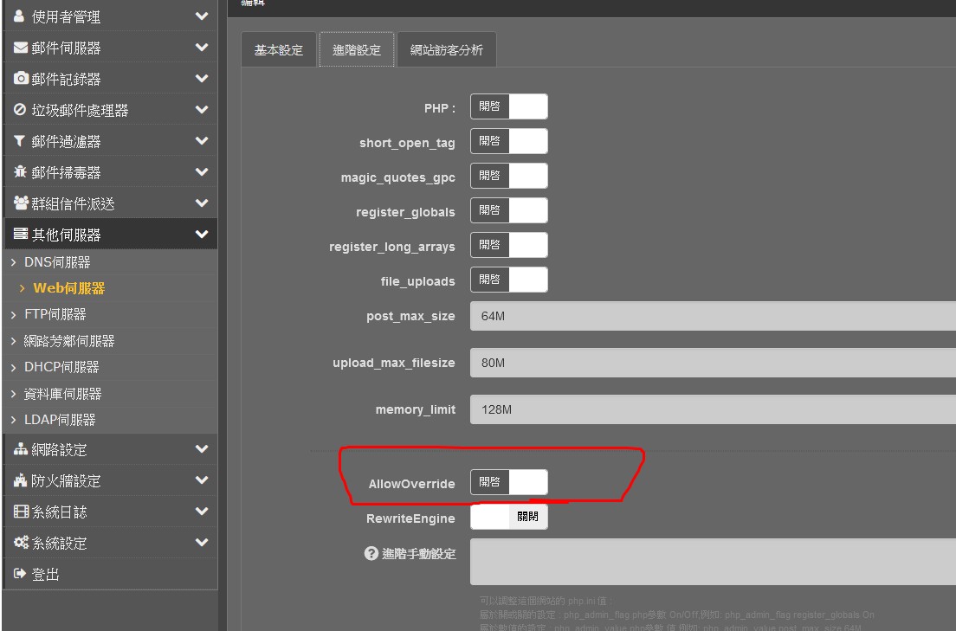Click the bug icon for 郵件掃毒器
956x631 pixels.
(x=21, y=173)
